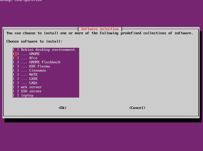Check the web server checkbox

[16, 87]
